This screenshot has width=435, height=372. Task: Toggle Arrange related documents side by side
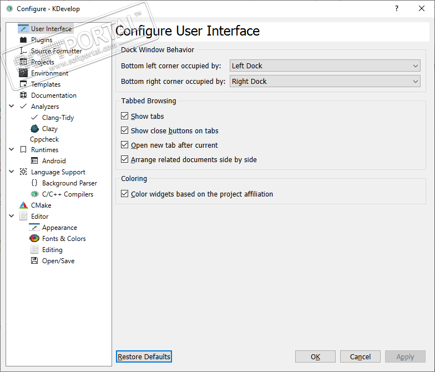pyautogui.click(x=125, y=160)
